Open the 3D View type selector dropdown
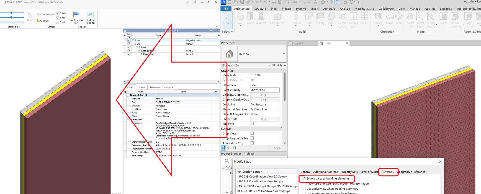This screenshot has height=194, width=481. 284,54
